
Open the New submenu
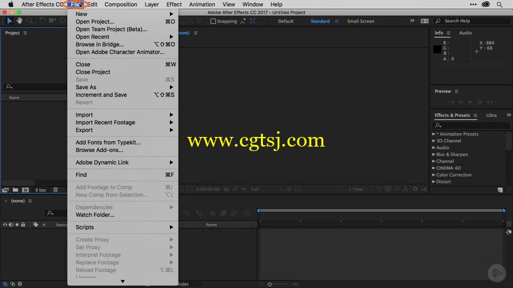coord(122,14)
